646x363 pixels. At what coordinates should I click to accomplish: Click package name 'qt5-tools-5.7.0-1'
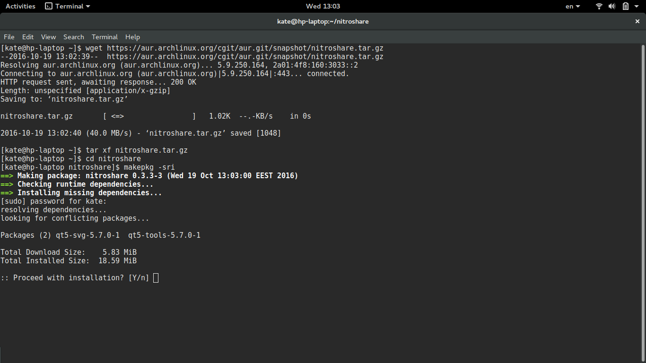pyautogui.click(x=164, y=235)
